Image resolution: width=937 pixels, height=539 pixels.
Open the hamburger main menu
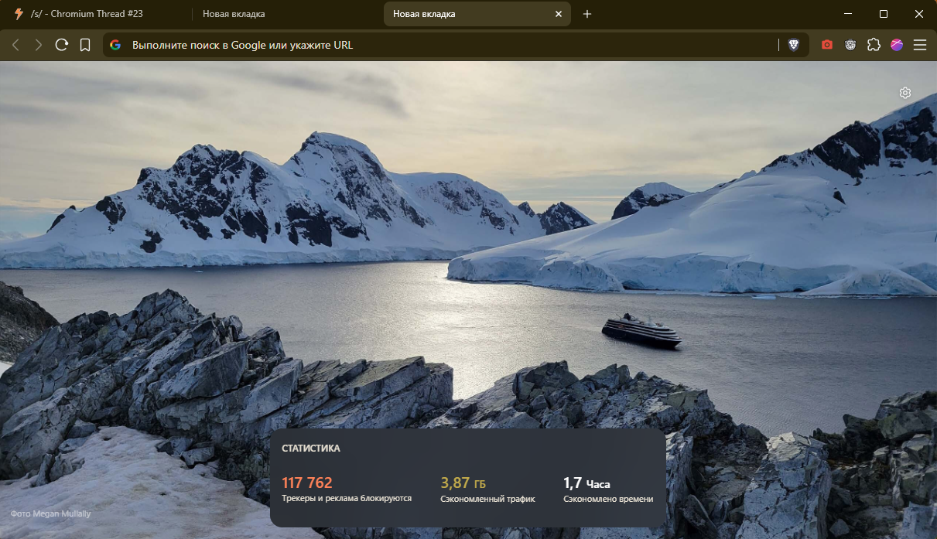point(920,45)
